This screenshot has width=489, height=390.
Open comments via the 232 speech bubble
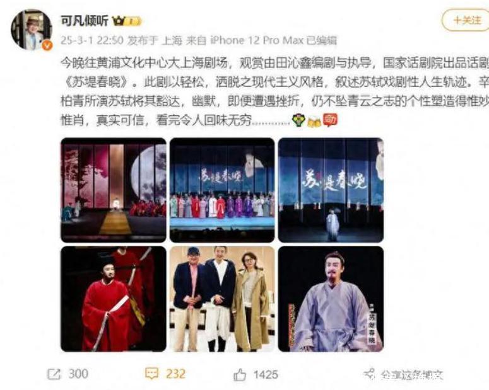(x=152, y=374)
